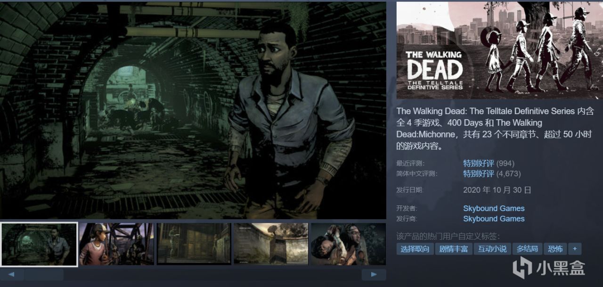The width and height of the screenshot is (603, 287).
Task: Click the release date 2020 年 10 月 30 日
Action: click(497, 190)
